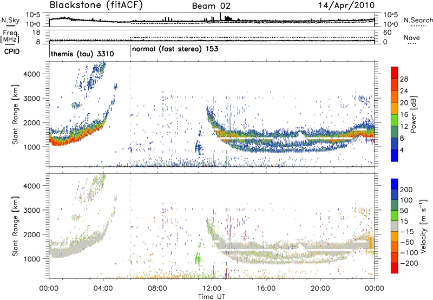The image size is (433, 300).
Task: Click the green velocity patch near 11:00
Action: coord(198,258)
